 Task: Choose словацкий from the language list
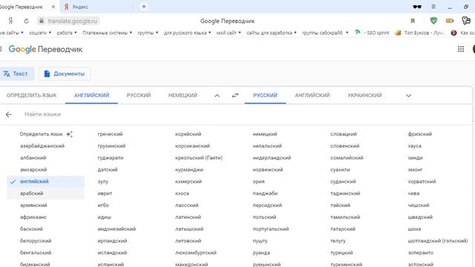click(x=344, y=133)
